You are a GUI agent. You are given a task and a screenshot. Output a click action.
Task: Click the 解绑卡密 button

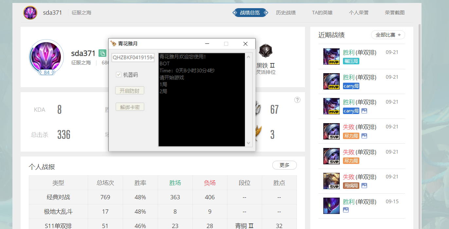coord(130,106)
